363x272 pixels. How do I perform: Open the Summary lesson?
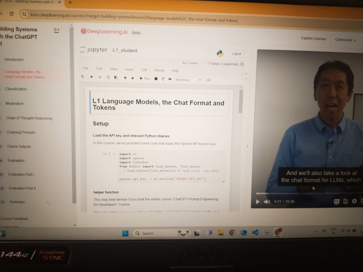pos(17,202)
